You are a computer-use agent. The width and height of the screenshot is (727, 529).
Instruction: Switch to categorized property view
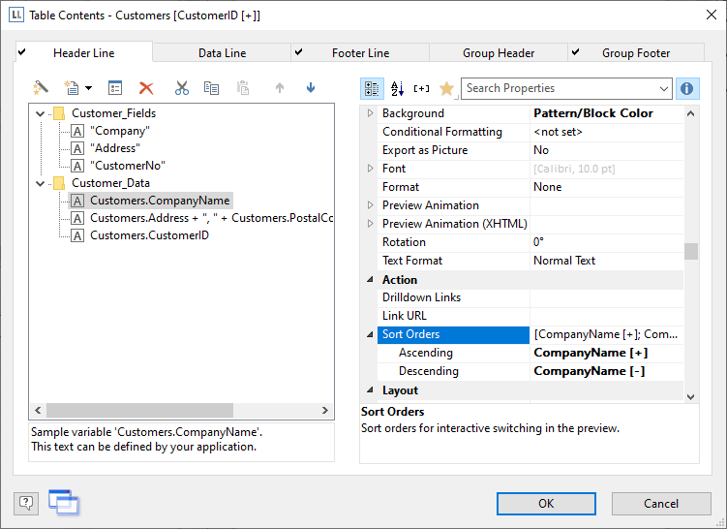coord(372,88)
